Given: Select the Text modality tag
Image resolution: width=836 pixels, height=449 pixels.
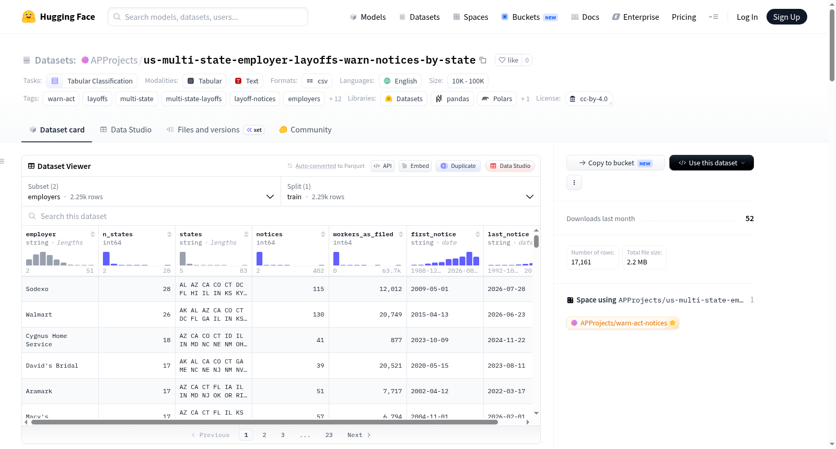Looking at the screenshot, I should pyautogui.click(x=247, y=81).
